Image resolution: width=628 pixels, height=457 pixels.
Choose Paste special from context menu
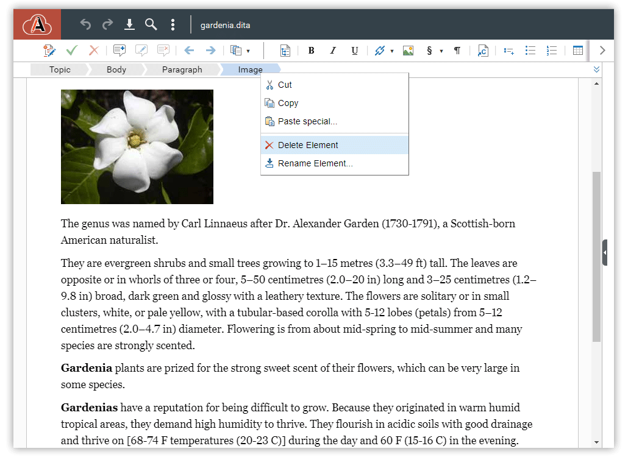point(335,121)
